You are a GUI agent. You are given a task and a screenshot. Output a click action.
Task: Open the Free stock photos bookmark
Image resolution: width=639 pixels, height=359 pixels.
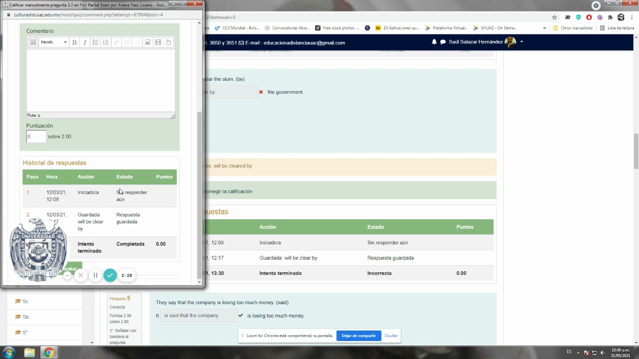pos(337,28)
